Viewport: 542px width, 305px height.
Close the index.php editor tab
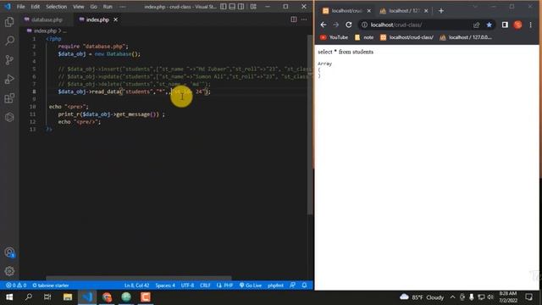115,19
